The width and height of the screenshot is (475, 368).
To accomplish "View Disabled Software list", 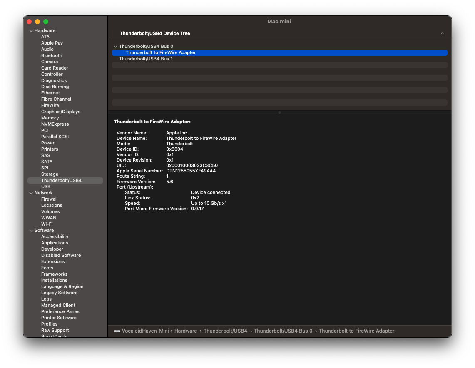I will pos(61,255).
